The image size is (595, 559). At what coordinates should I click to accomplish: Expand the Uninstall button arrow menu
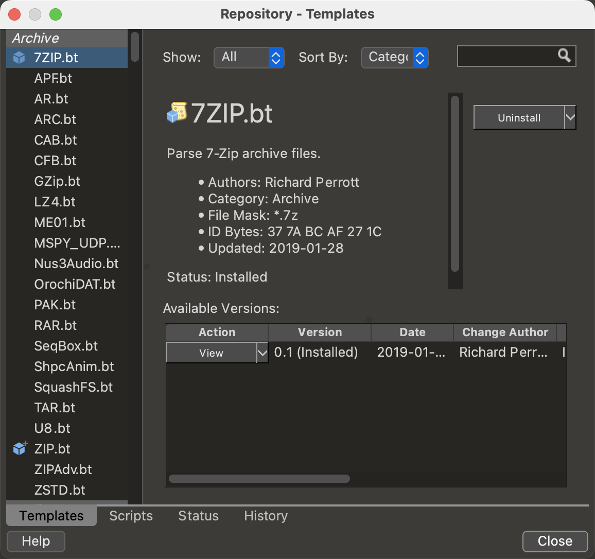coord(570,118)
